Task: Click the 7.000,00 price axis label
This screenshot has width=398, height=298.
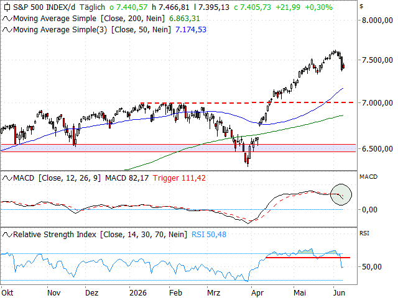Action: click(377, 103)
